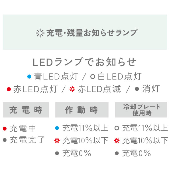Click the blue dot before 青LED点灯

pyautogui.click(x=29, y=77)
